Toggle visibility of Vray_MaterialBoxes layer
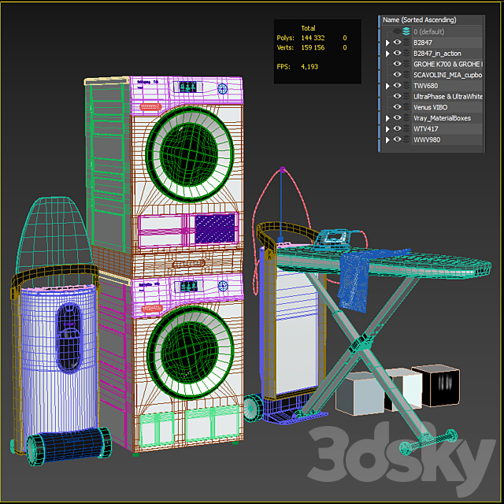 [x=397, y=117]
